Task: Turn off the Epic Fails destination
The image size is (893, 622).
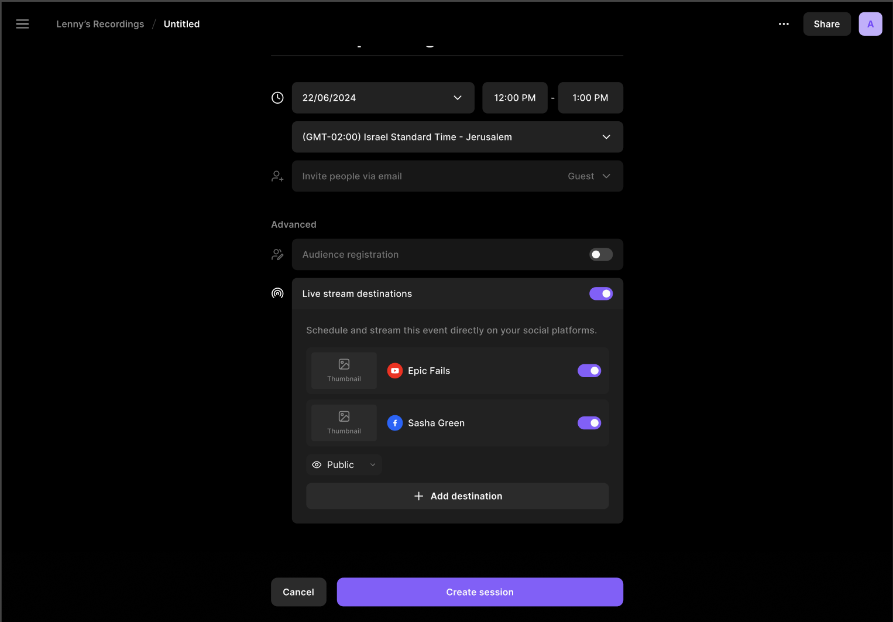Action: pos(589,371)
